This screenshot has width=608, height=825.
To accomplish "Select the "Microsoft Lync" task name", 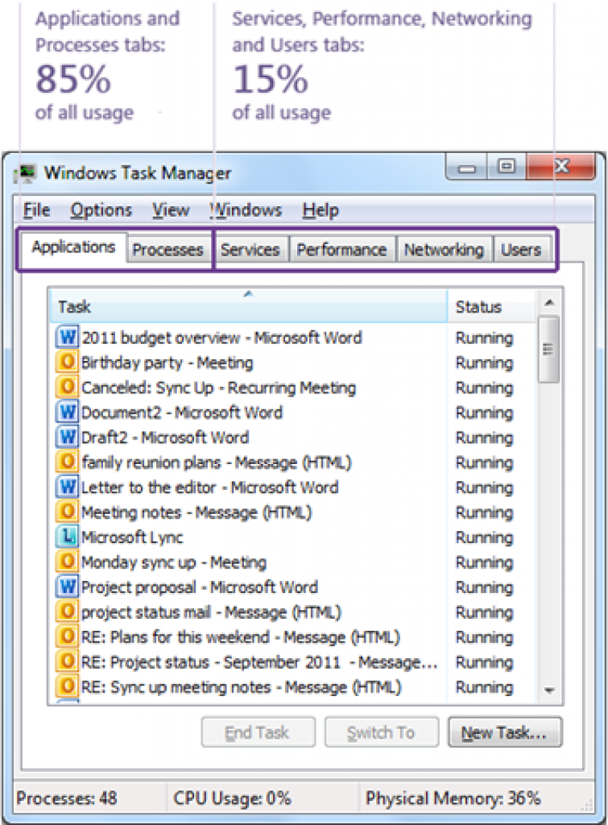I will point(132,537).
